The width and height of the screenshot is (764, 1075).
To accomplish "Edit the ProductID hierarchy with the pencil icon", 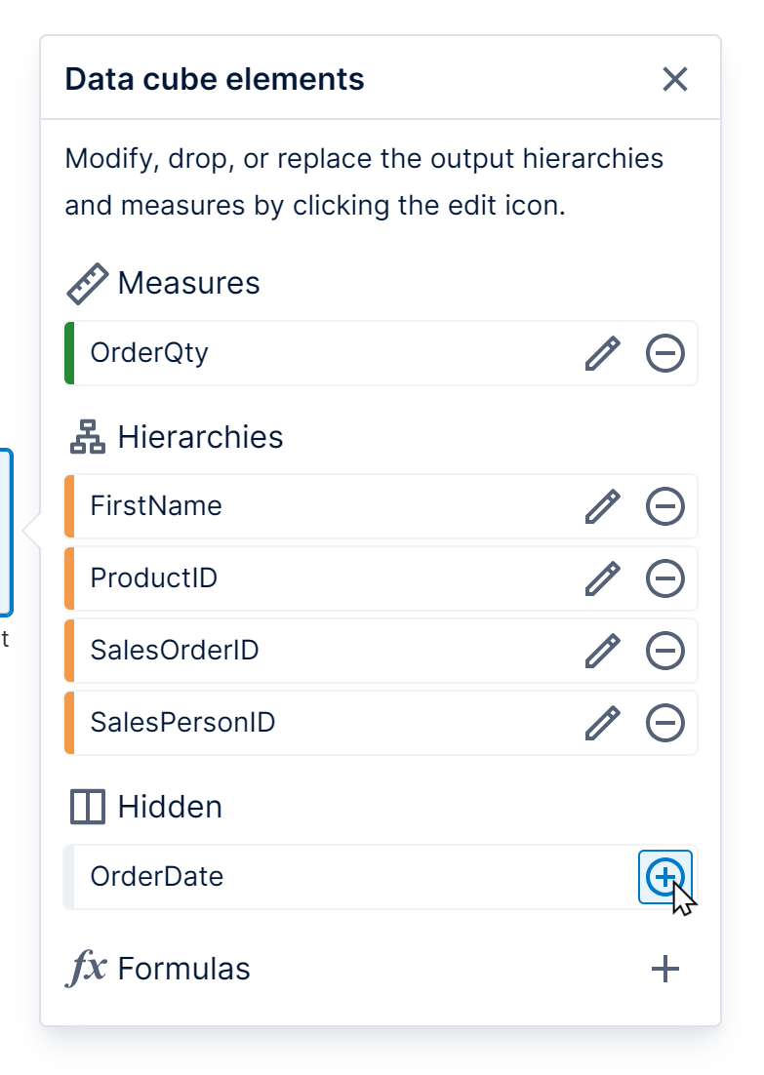I will (604, 577).
